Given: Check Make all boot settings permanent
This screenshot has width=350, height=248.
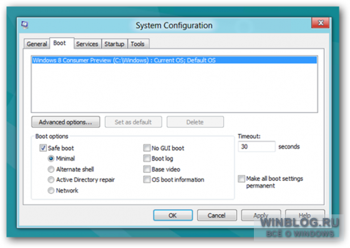Looking at the screenshot, I should [x=241, y=179].
